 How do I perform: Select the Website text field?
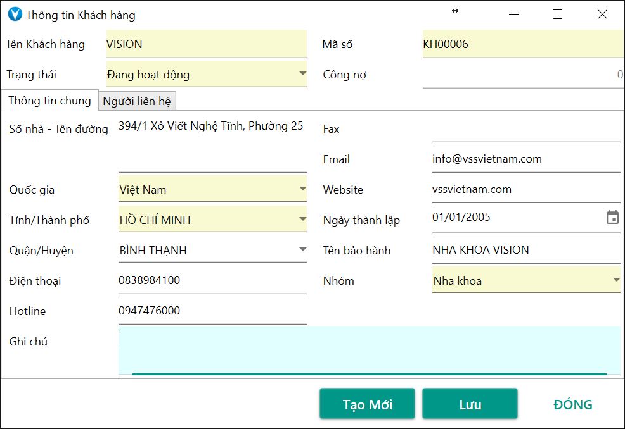pyautogui.click(x=525, y=189)
